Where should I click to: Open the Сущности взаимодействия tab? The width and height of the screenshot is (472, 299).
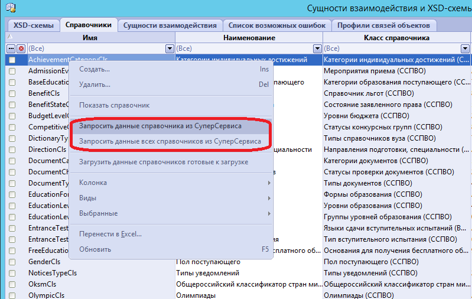click(170, 25)
